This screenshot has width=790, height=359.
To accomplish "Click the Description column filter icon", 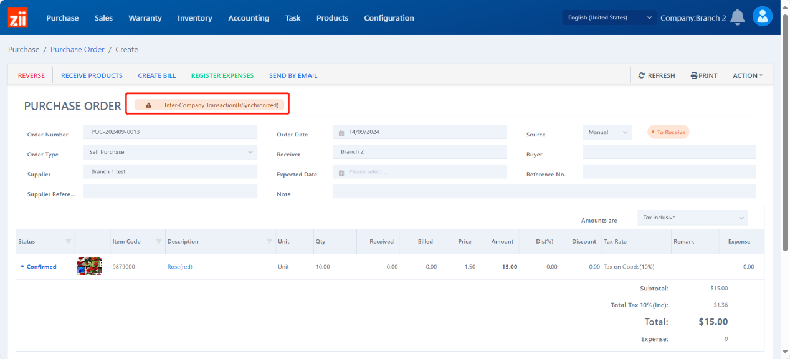I will pos(269,242).
